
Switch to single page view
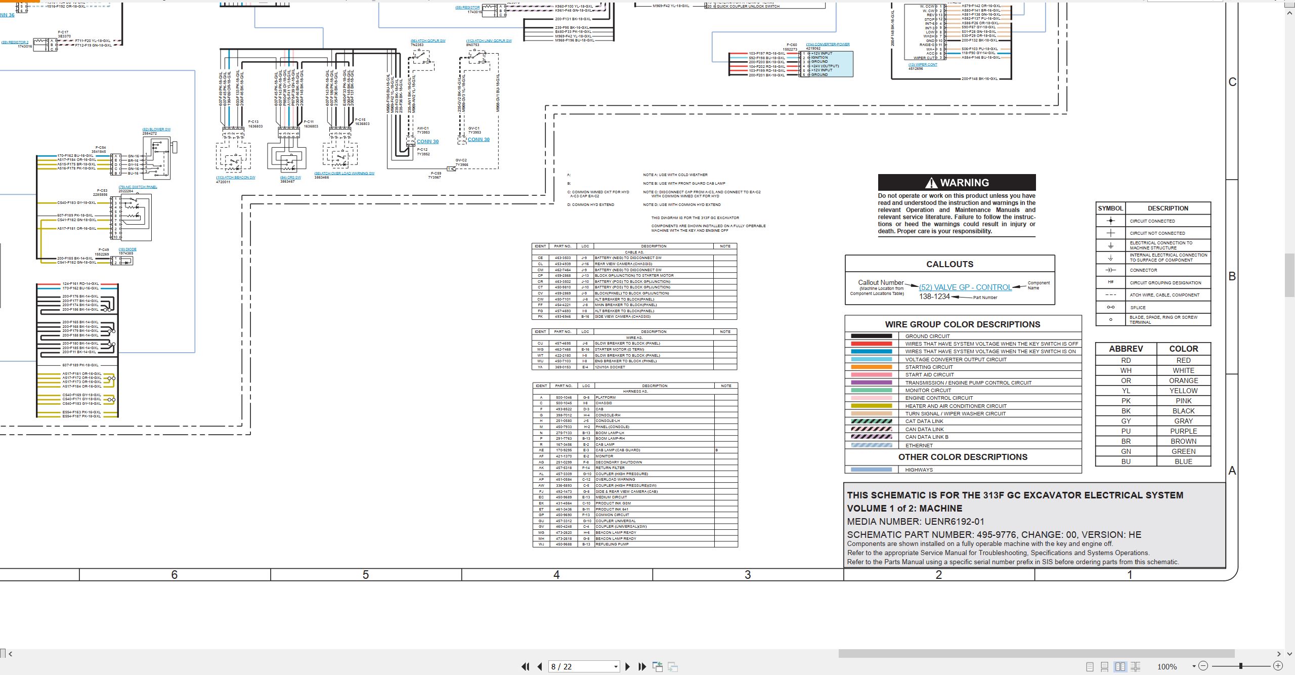[1090, 667]
